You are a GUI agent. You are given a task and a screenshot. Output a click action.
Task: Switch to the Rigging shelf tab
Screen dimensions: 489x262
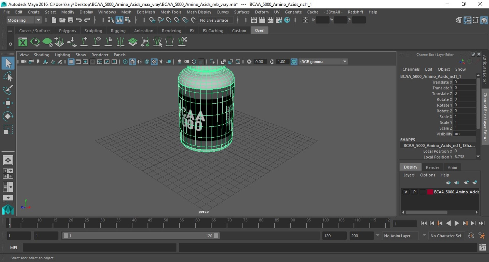click(118, 31)
